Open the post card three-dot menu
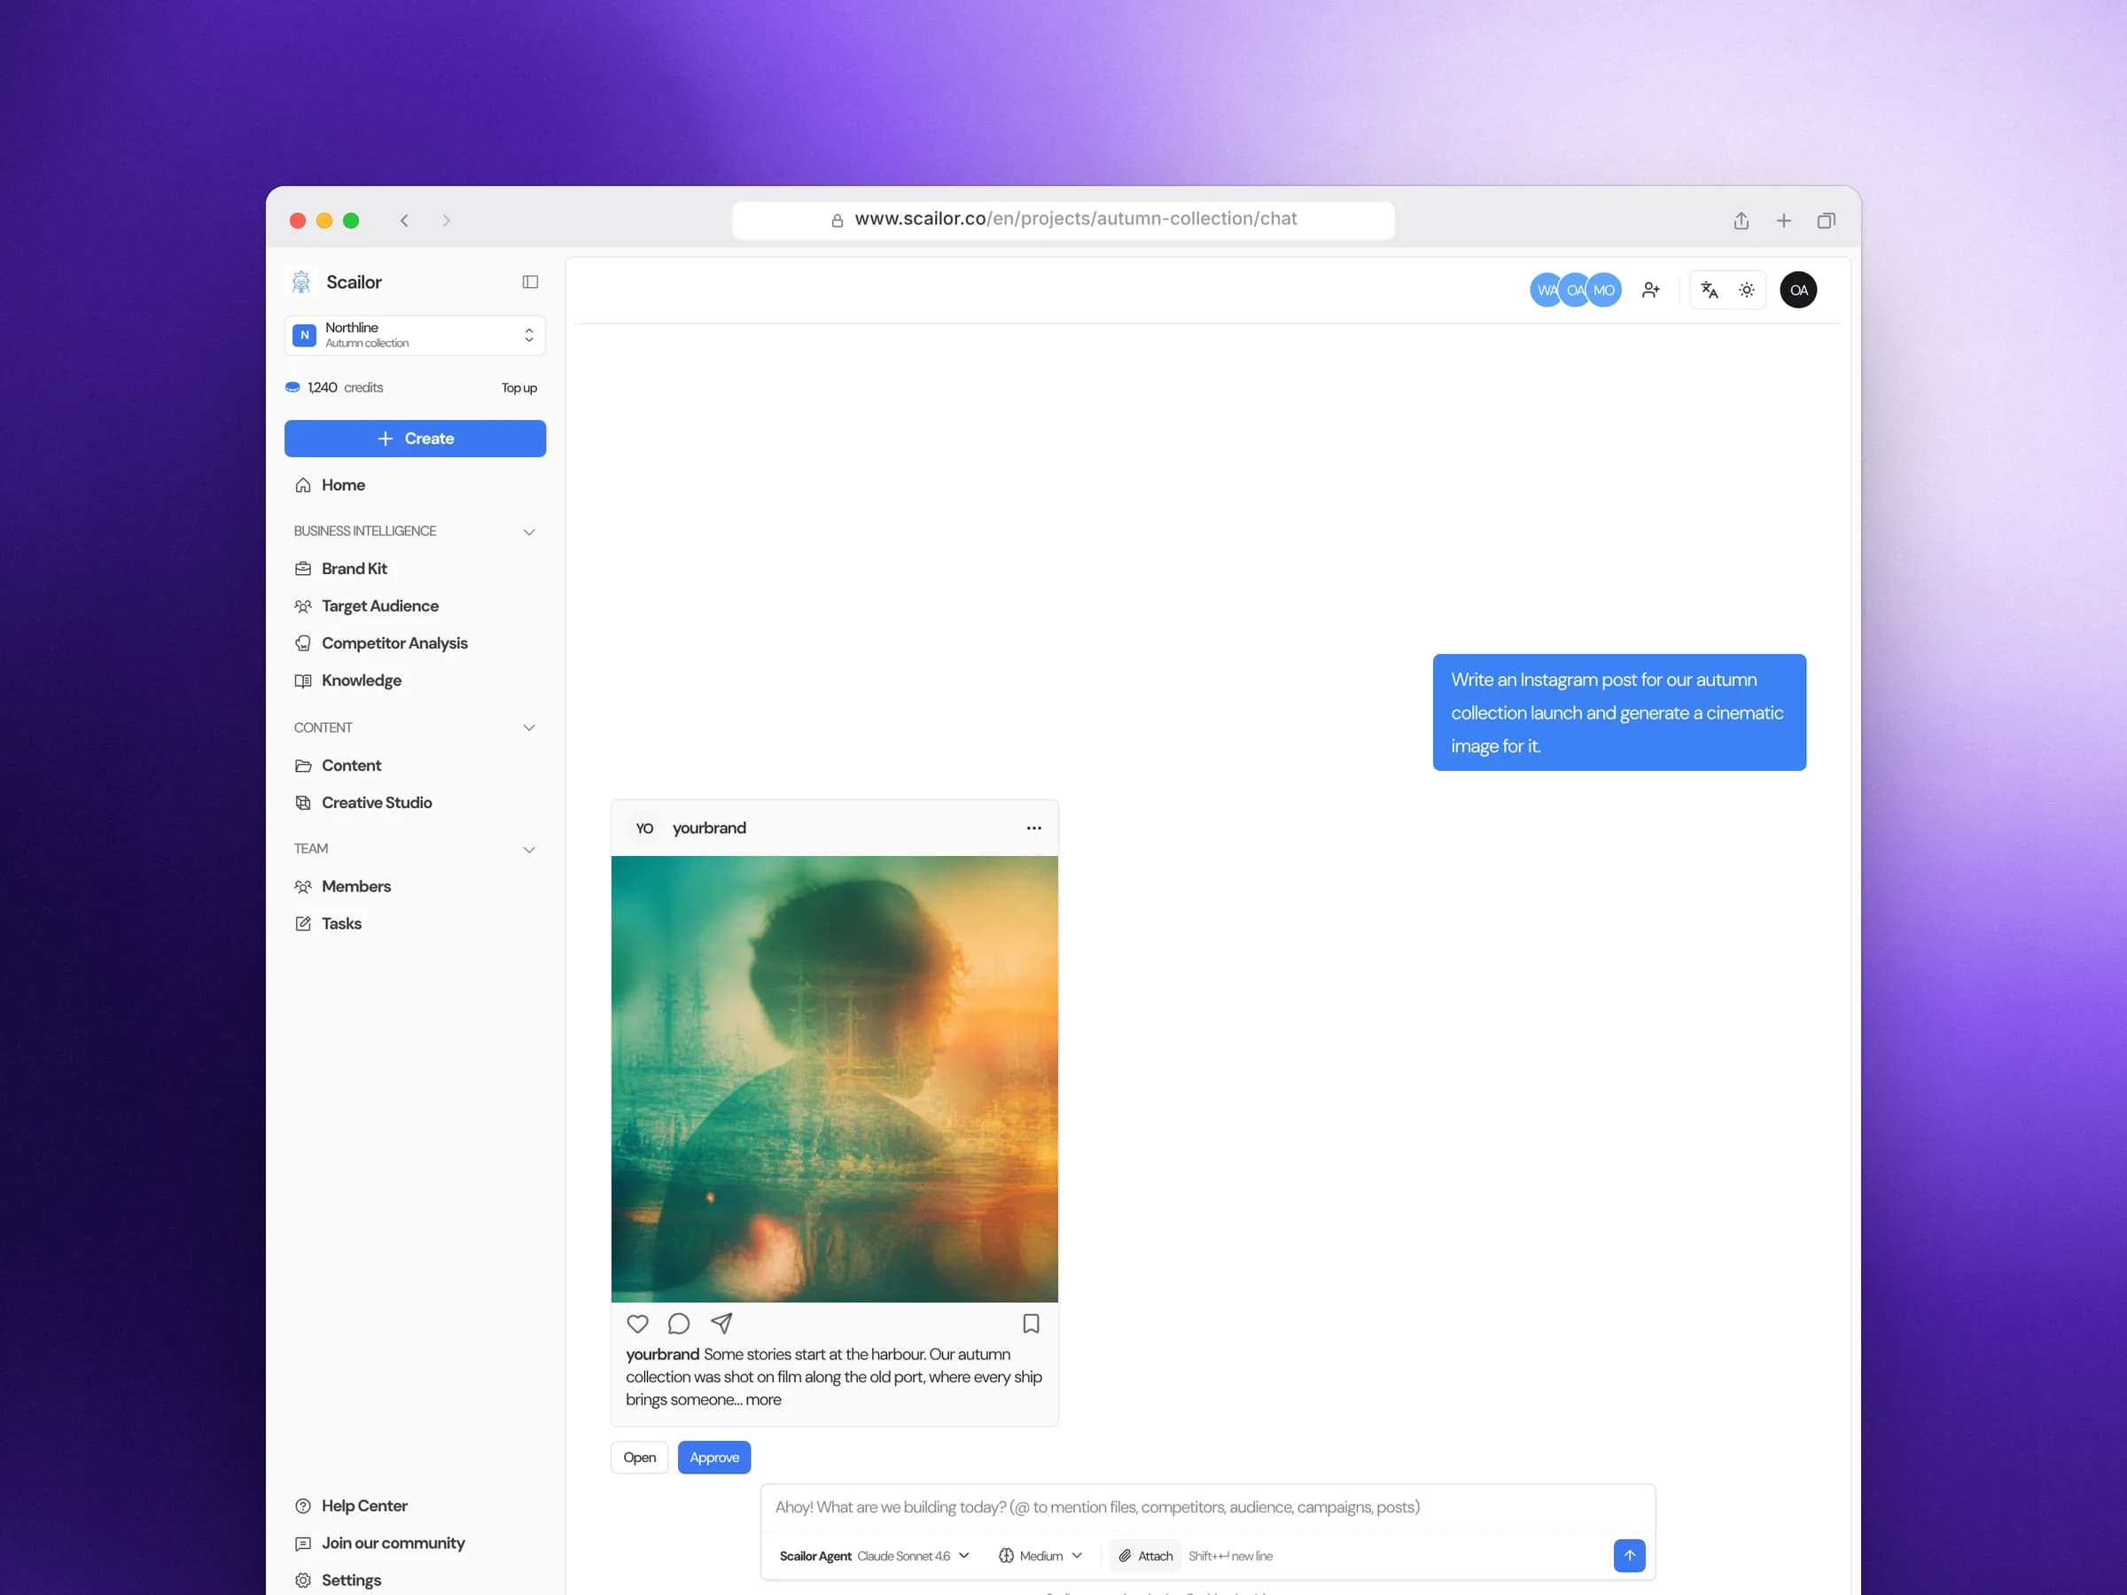2127x1595 pixels. click(1033, 828)
